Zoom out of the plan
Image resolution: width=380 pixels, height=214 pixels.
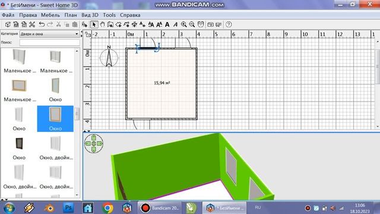click(192, 24)
